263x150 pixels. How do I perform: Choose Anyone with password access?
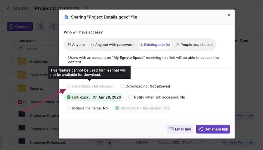point(112,45)
